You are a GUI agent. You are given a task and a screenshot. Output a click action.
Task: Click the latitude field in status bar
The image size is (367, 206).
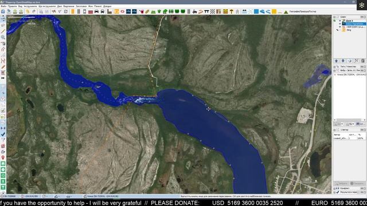(x=9, y=196)
